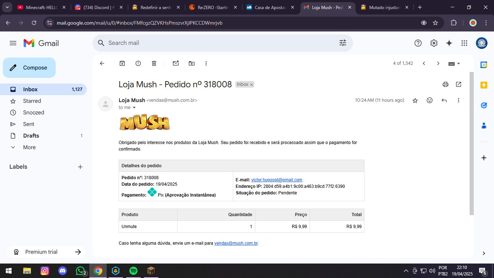Screen dimensions: 494x278
Task: Open Instagram from the taskbar
Action: pos(45,271)
